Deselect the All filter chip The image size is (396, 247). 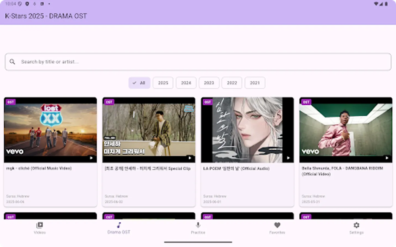tap(139, 83)
